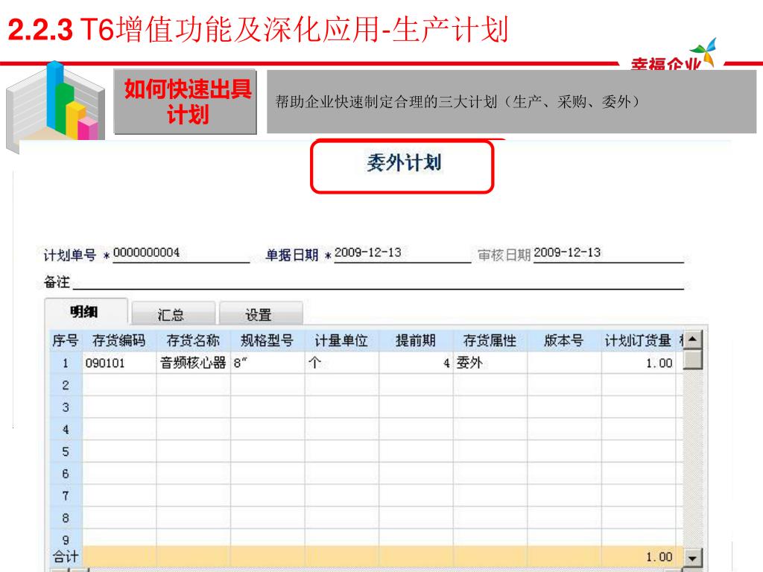The height and width of the screenshot is (572, 763).
Task: Click the 存货名称 column header
Action: (x=193, y=340)
